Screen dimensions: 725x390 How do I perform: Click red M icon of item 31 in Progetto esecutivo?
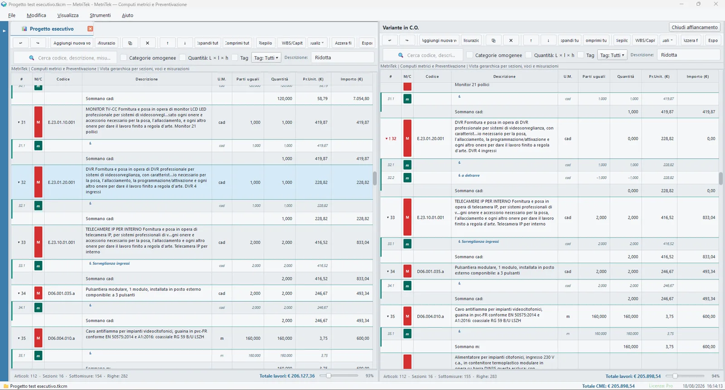[x=38, y=122]
